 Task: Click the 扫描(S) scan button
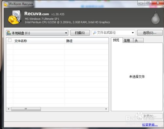(x=80, y=33)
